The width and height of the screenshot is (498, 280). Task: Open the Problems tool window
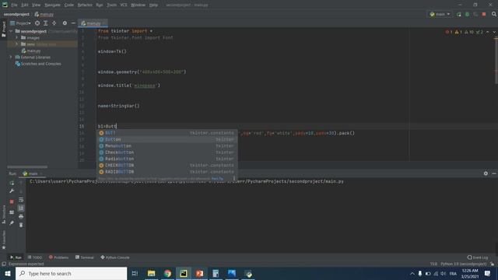click(59, 257)
